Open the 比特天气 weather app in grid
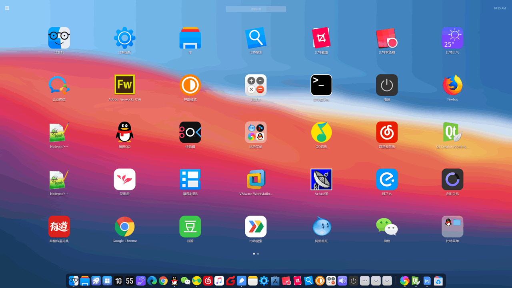Screen dimensions: 512x288 click(x=452, y=38)
